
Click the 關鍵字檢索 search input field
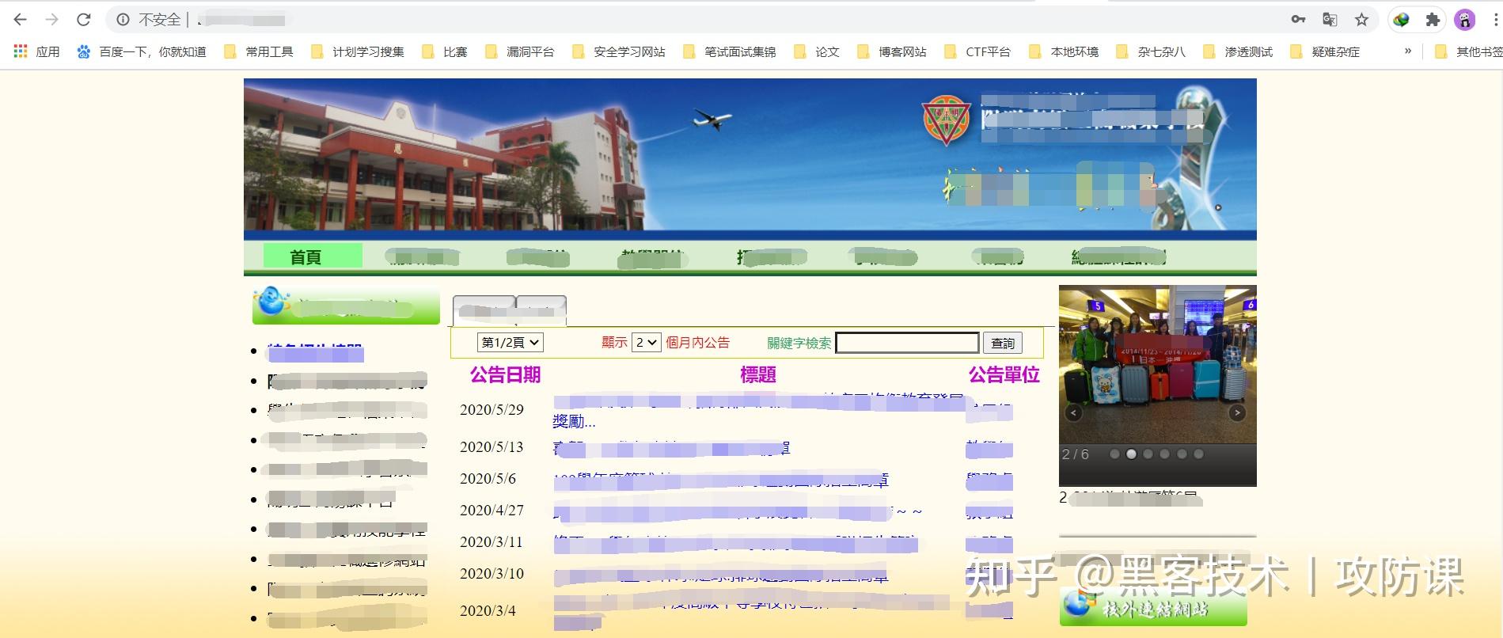pyautogui.click(x=907, y=343)
